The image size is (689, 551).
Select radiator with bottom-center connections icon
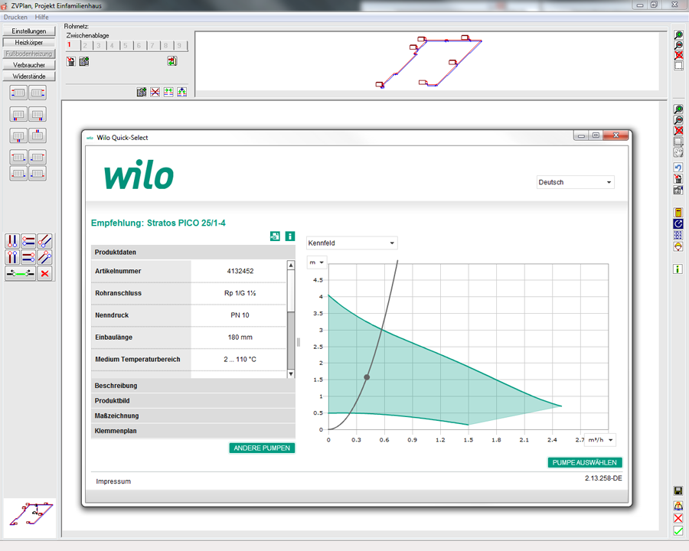18,135
